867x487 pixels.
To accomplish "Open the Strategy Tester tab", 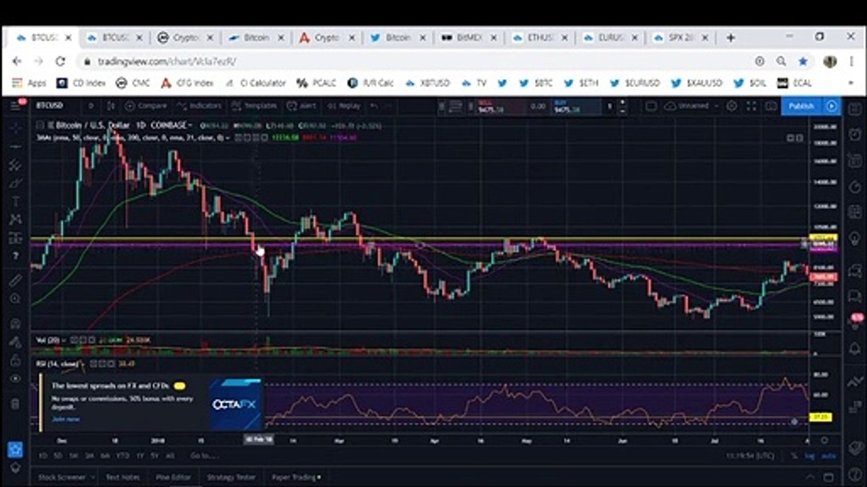I will (231, 478).
